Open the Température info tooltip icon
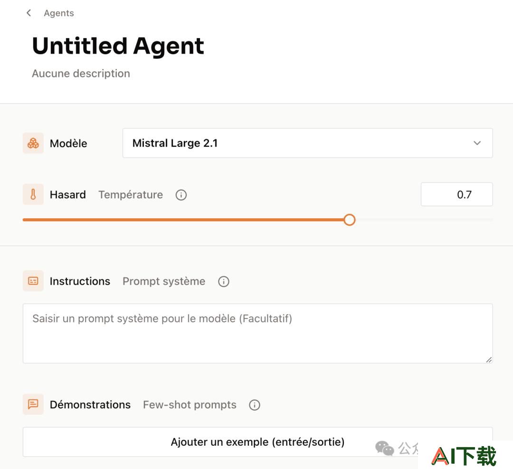Screen dimensions: 513x469 (x=181, y=195)
